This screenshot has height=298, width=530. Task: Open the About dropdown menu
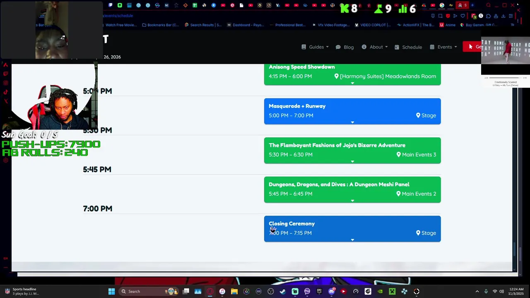click(x=375, y=47)
